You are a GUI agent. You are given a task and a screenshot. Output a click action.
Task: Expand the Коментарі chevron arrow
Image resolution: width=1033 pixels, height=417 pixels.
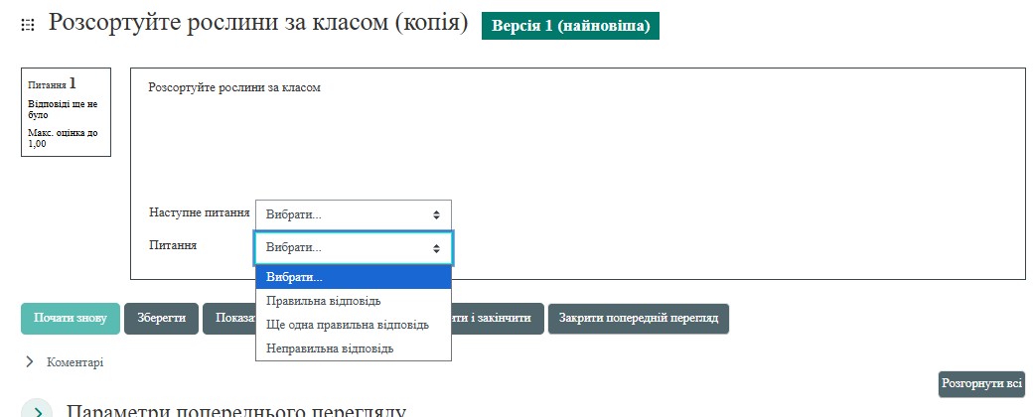click(28, 362)
